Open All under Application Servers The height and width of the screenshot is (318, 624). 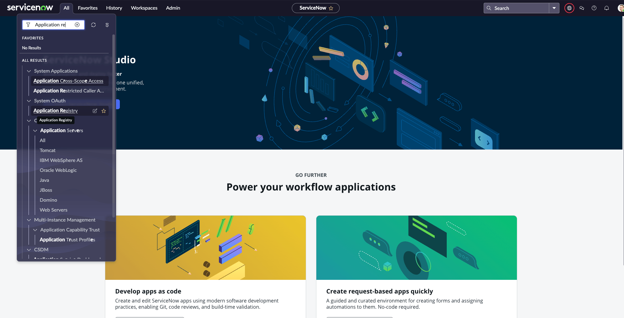pos(43,141)
